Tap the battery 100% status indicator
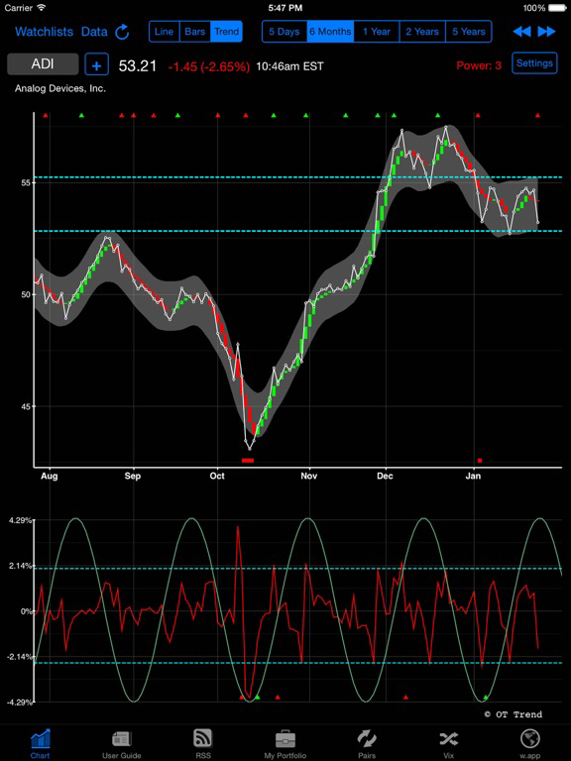Screen dimensions: 571x761 544,8
